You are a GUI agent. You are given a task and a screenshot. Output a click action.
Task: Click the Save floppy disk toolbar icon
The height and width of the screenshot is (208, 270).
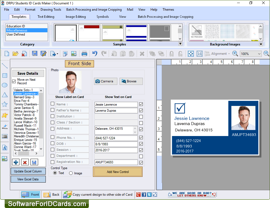tap(35, 54)
